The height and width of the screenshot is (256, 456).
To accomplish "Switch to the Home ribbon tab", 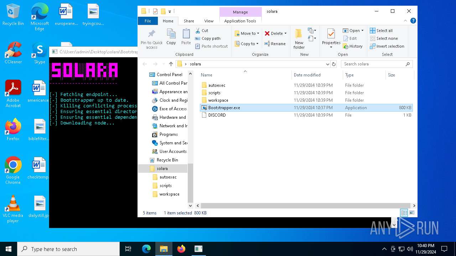I will [x=168, y=21].
